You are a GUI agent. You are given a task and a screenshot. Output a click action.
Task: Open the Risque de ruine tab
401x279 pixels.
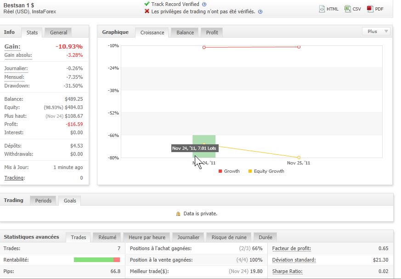229,237
